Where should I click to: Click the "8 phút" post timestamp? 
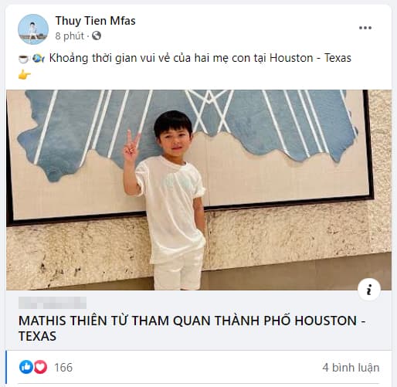pyautogui.click(x=70, y=36)
